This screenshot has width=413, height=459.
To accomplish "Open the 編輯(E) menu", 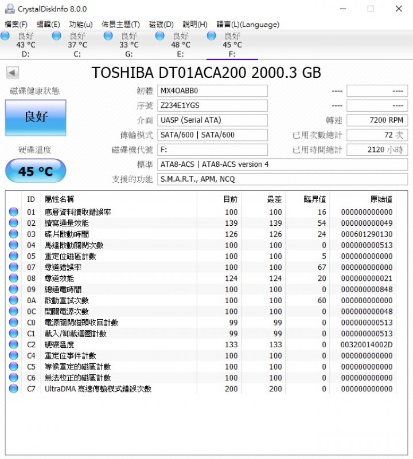I will click(x=48, y=24).
